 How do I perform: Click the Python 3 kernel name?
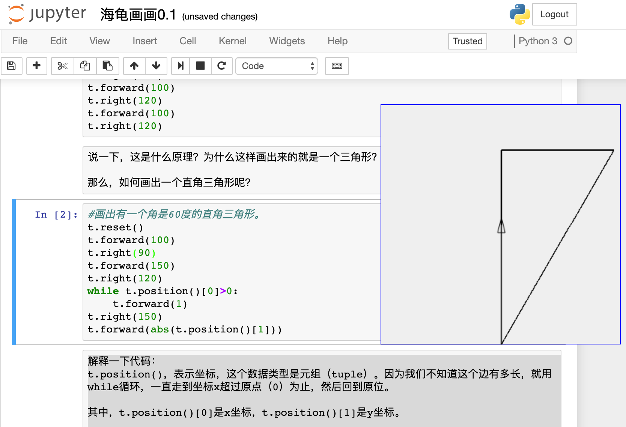pos(538,41)
